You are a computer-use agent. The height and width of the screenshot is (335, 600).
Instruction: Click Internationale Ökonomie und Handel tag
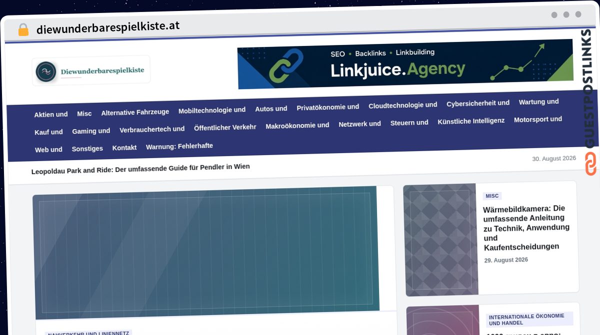pyautogui.click(x=529, y=319)
